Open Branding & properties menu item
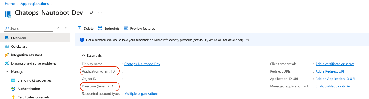This screenshot has width=369, height=99. pos(35,80)
